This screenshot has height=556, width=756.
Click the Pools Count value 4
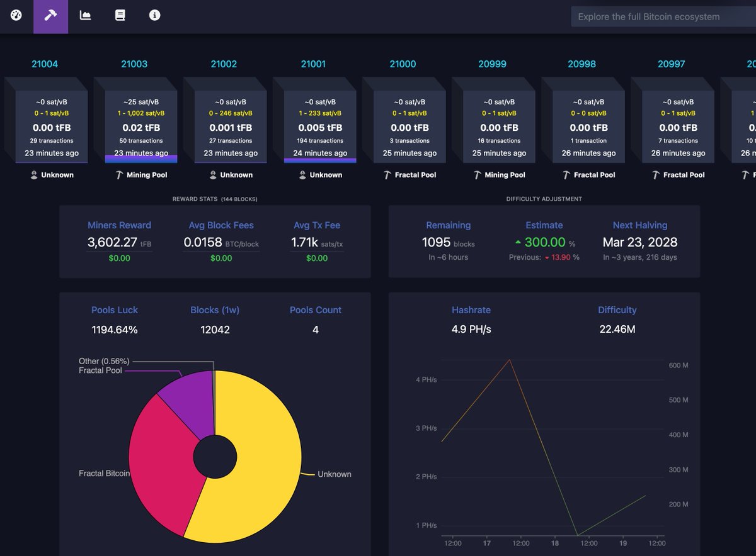(316, 330)
